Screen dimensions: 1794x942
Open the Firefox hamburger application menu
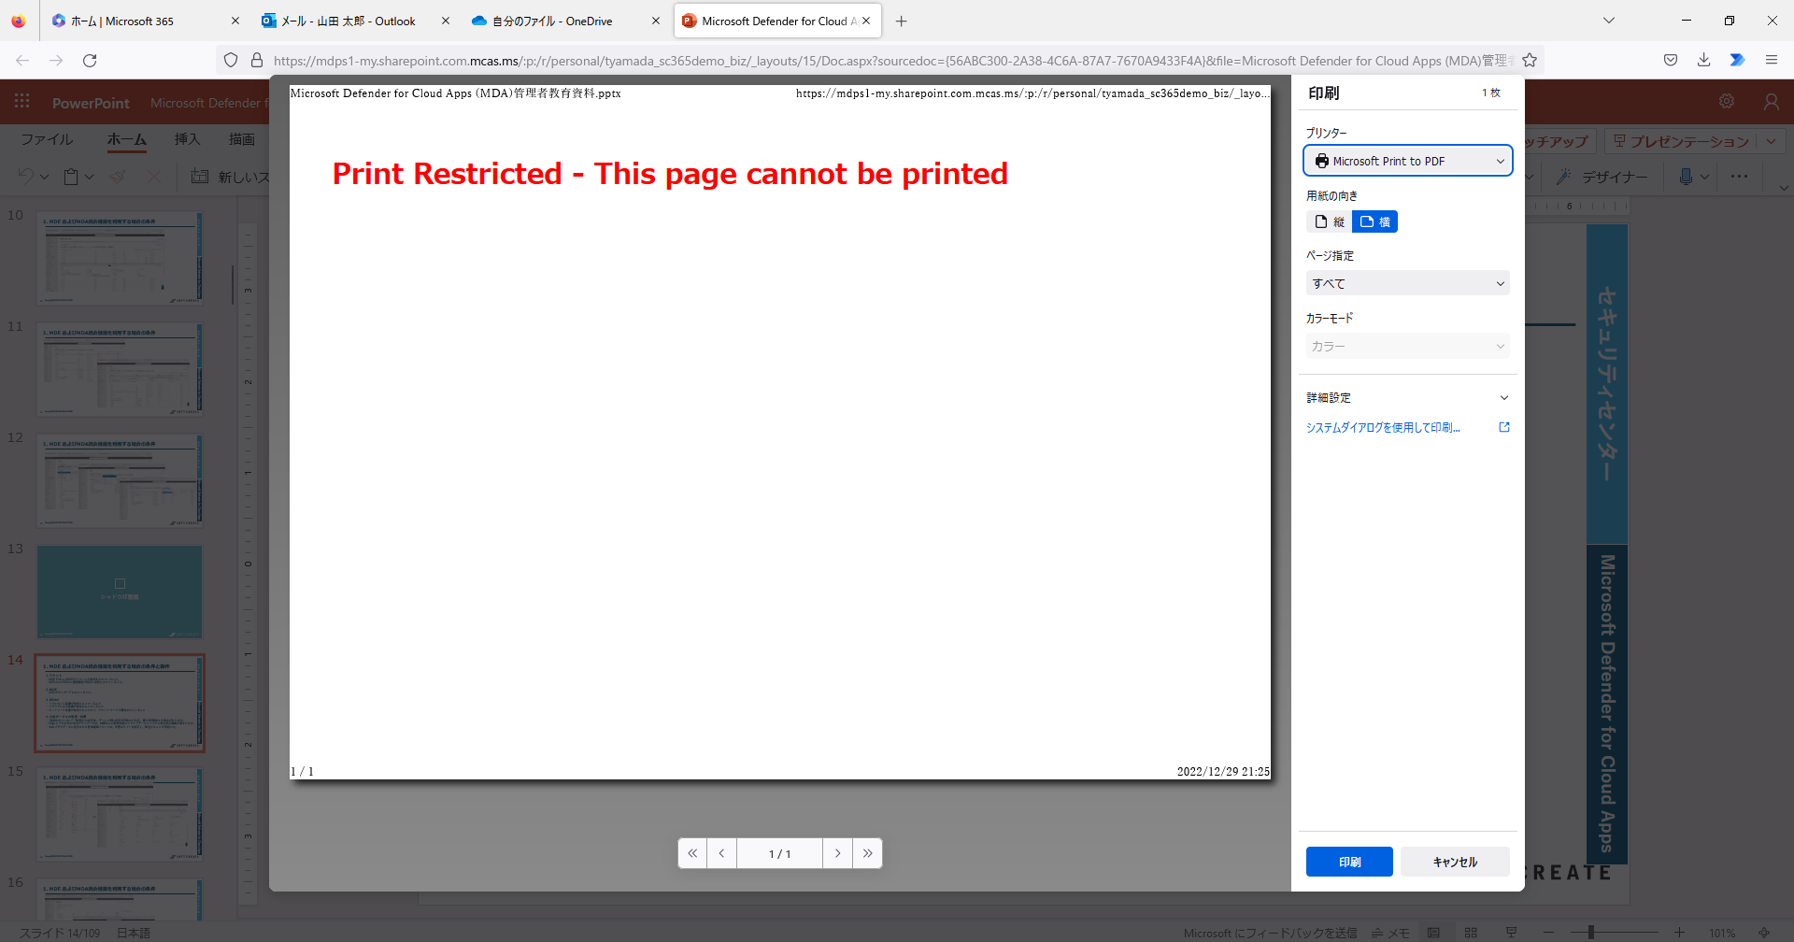(x=1772, y=60)
